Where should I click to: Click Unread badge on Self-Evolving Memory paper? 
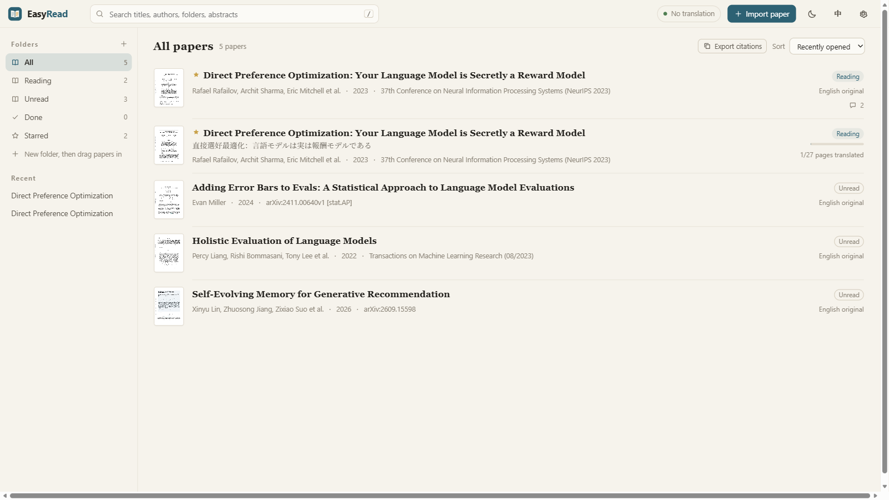point(849,295)
